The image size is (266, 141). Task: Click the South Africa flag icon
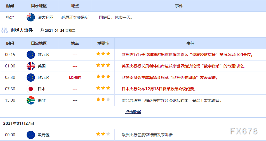30,100
